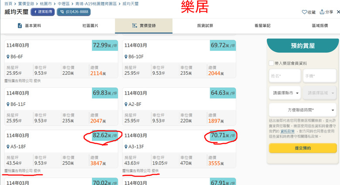Click the 收藏 heart icon

pyautogui.click(x=304, y=12)
